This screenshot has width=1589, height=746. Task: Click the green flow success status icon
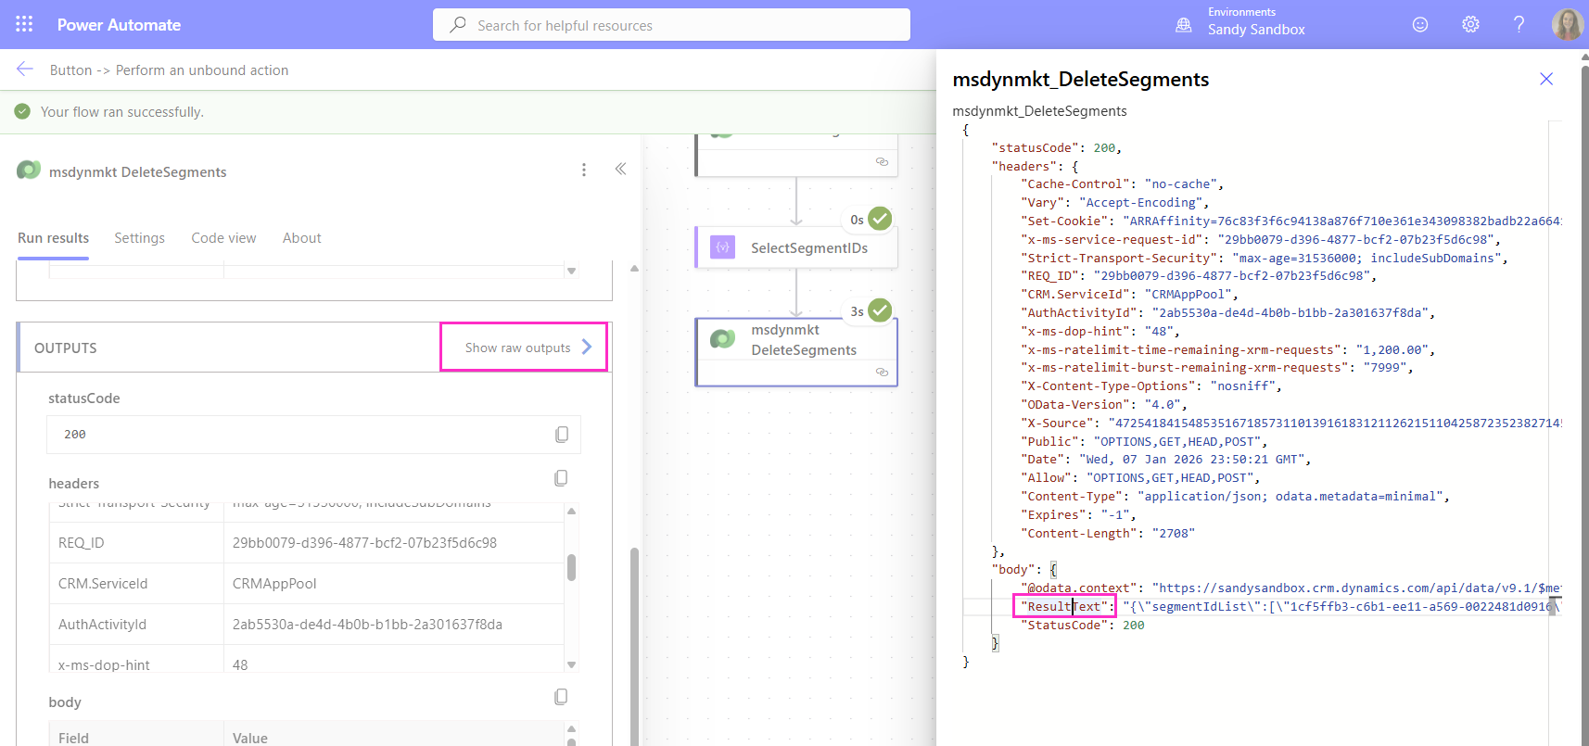[x=22, y=111]
